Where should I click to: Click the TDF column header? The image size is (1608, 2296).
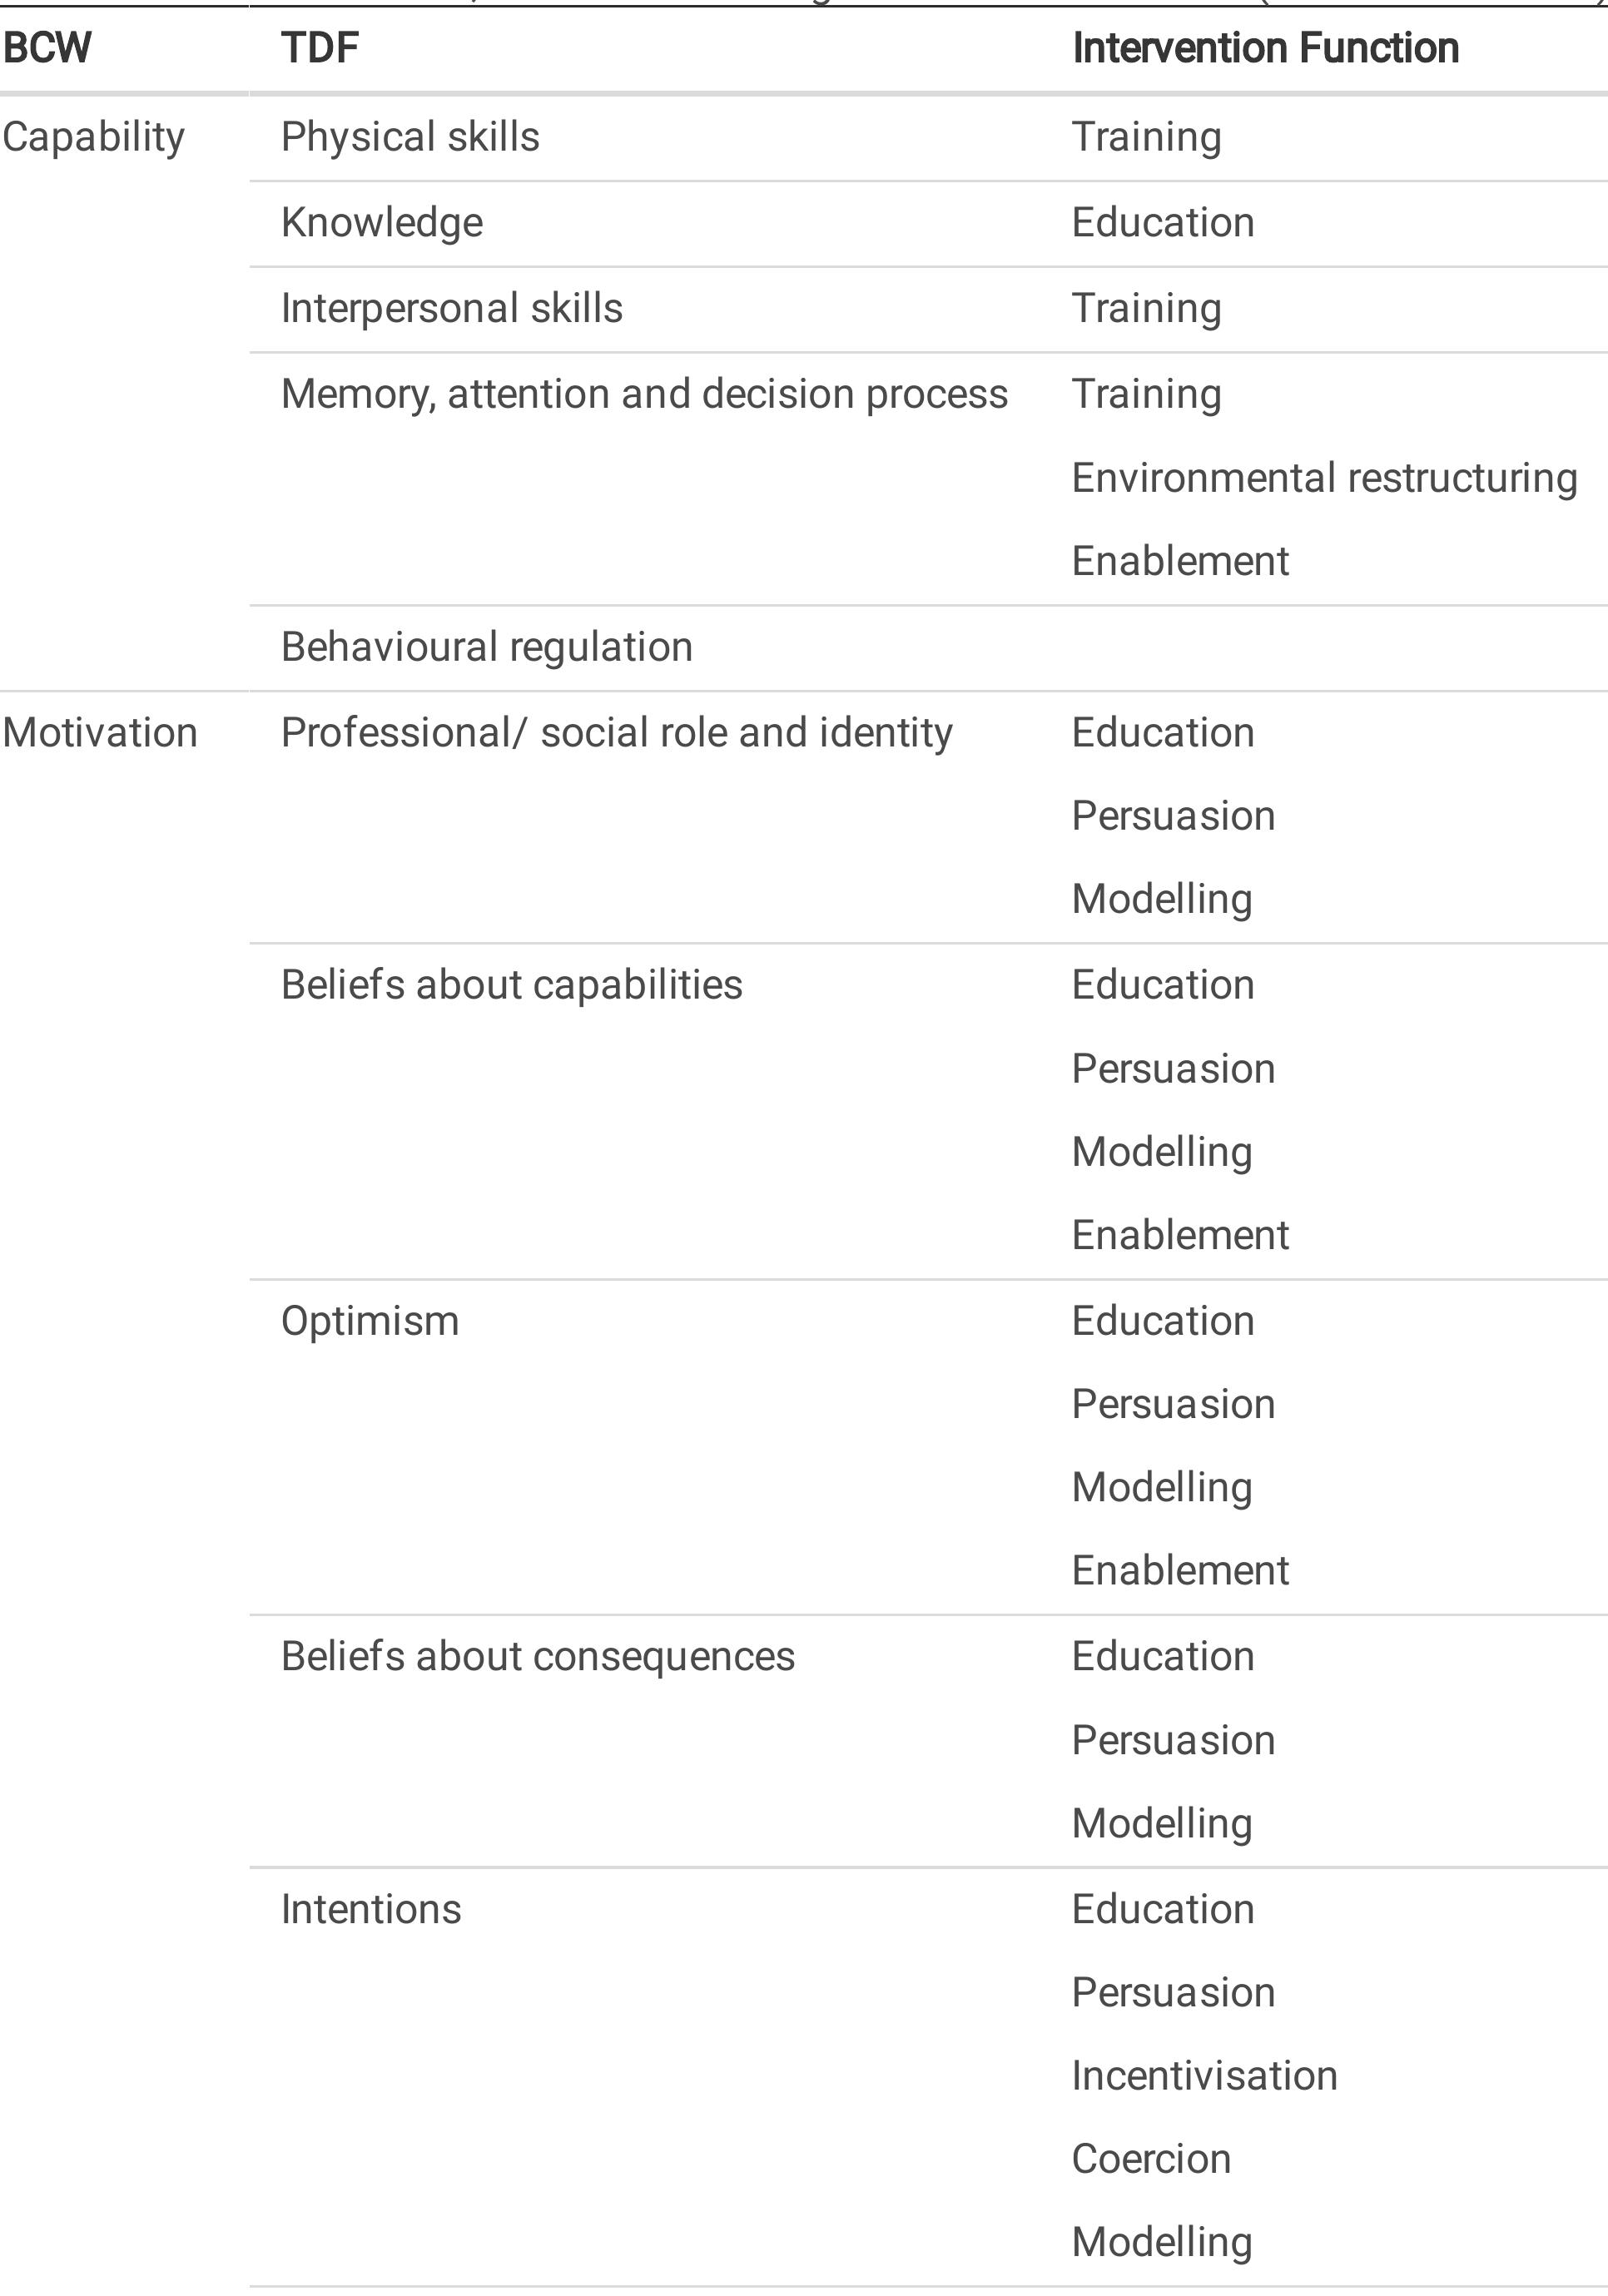coord(319,48)
